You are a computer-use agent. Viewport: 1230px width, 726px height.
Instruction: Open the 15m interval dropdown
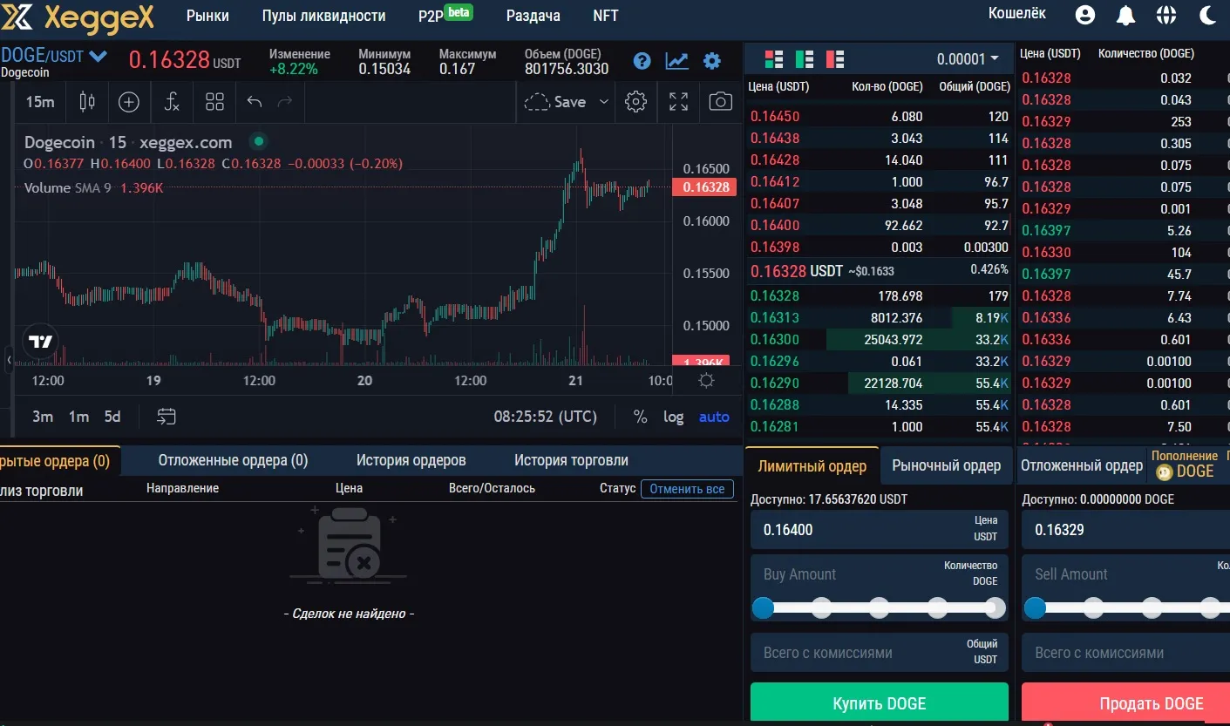(x=40, y=102)
